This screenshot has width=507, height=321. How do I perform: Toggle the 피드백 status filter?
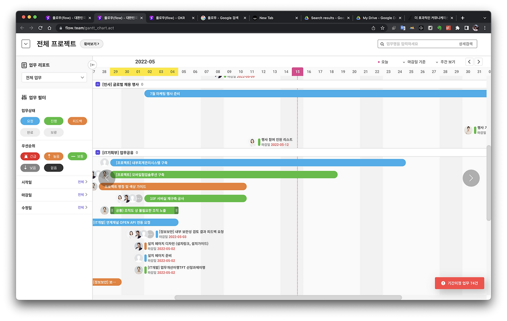(x=77, y=121)
